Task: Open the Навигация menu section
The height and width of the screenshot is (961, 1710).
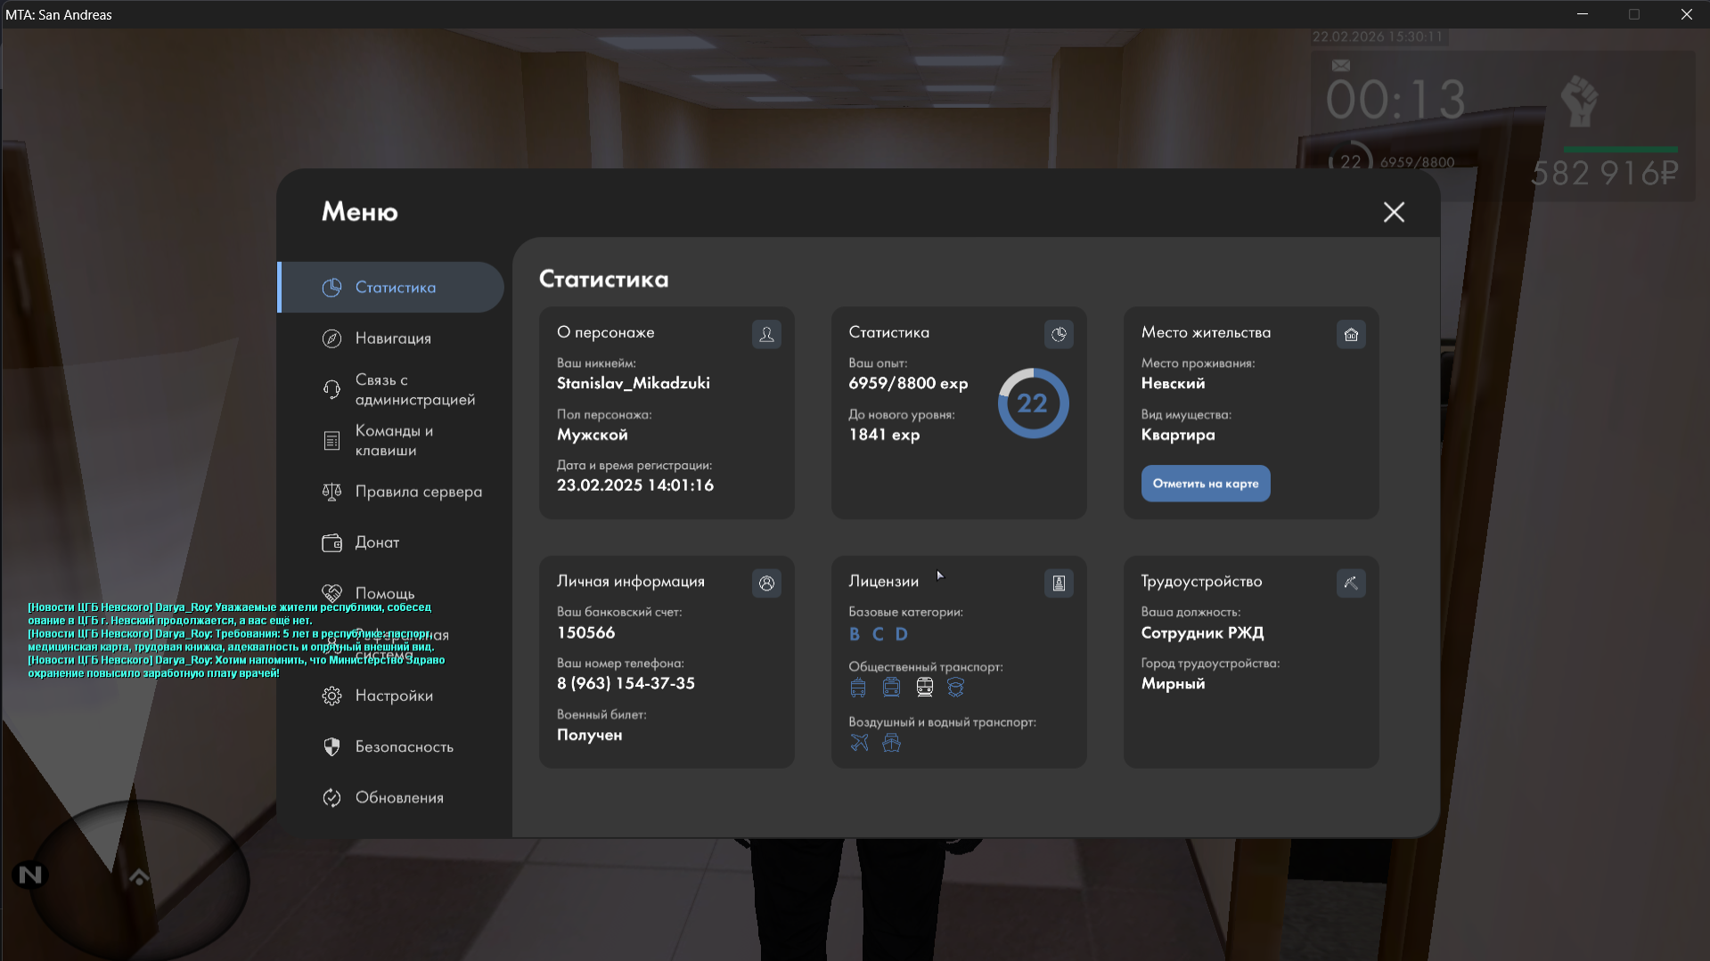Action: pos(392,338)
